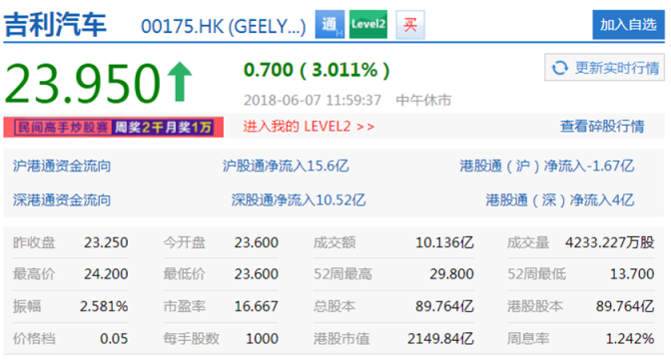The width and height of the screenshot is (671, 361).
Task: Open 进入我的 LEVEL2 >> link
Action: (x=309, y=127)
